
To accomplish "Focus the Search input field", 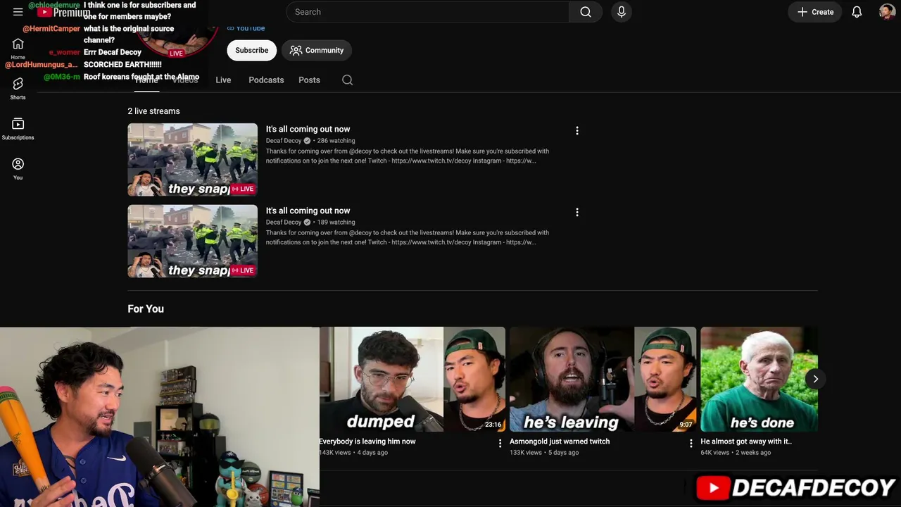I will (428, 12).
